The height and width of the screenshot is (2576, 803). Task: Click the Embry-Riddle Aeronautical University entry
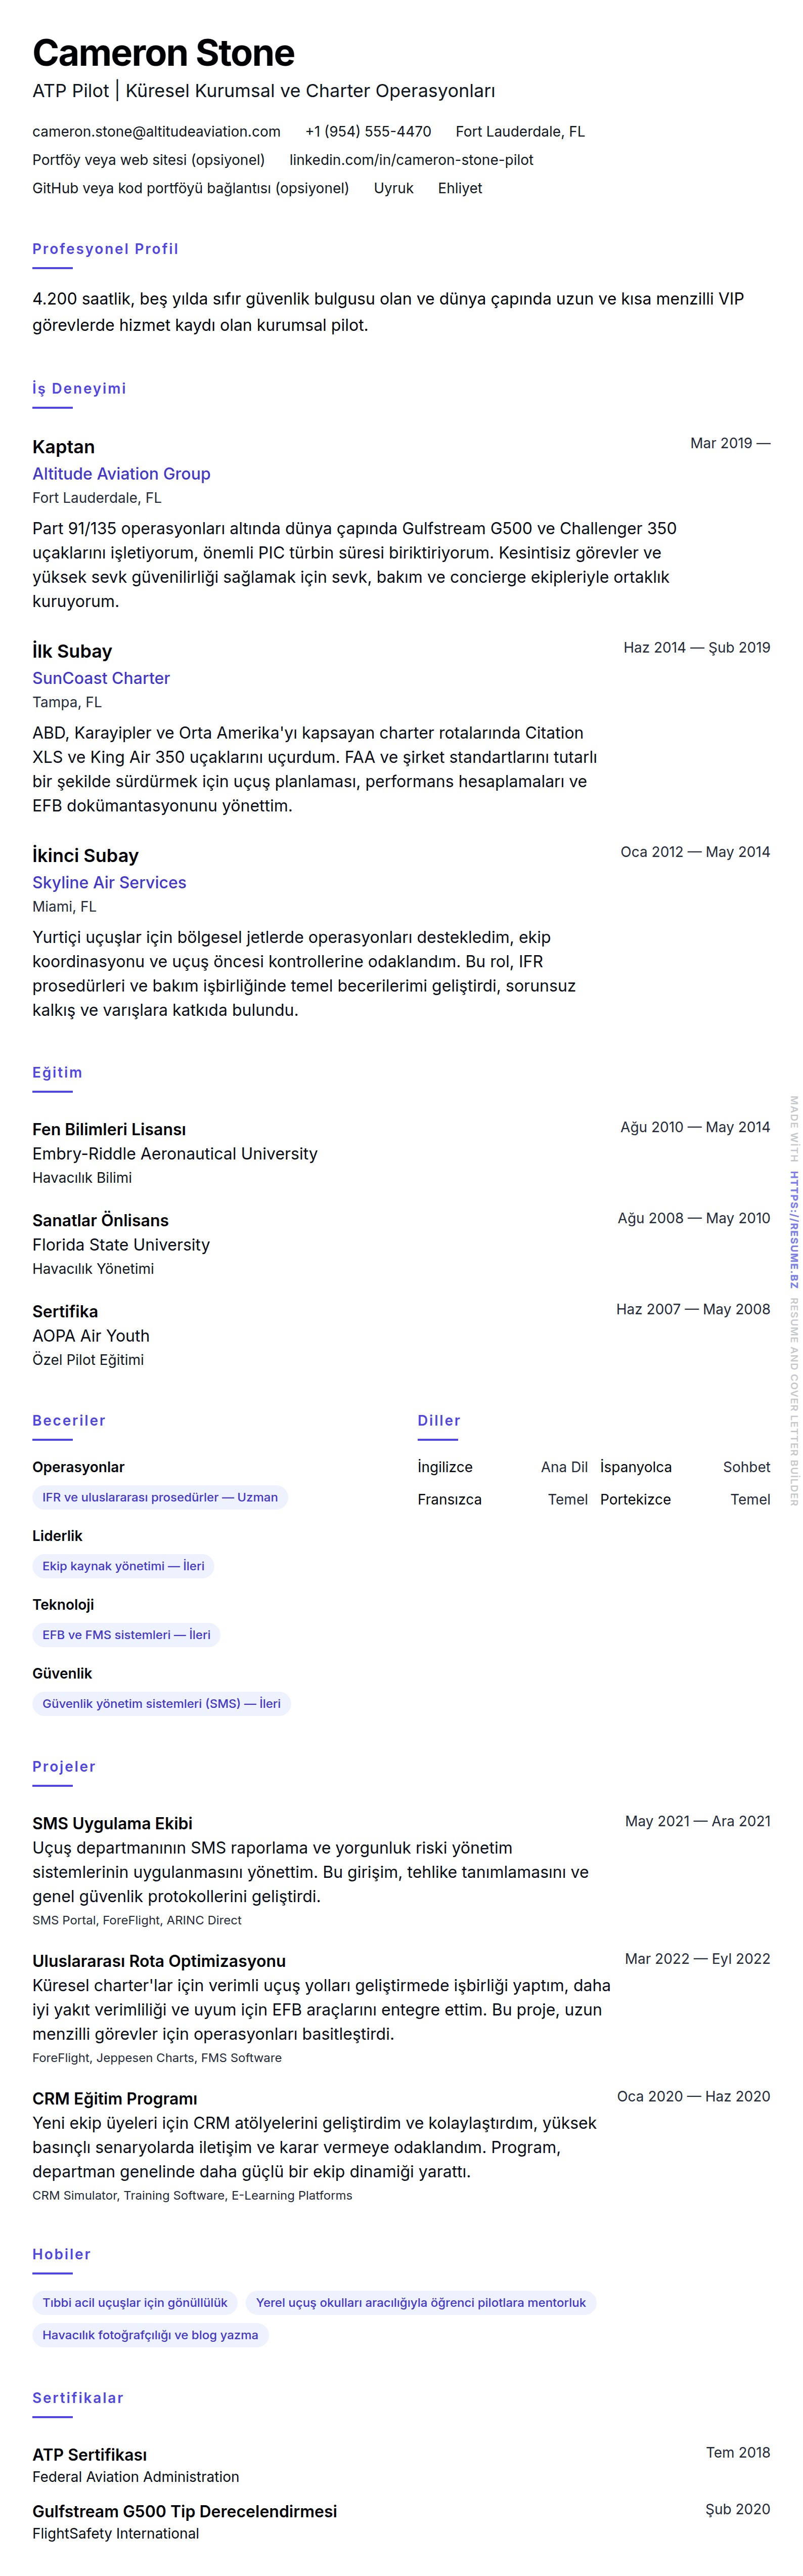tap(174, 1153)
